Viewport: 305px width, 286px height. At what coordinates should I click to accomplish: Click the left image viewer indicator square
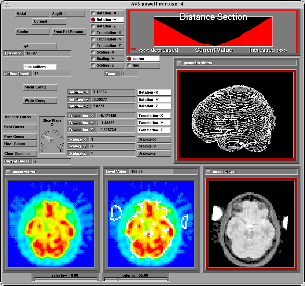[8, 172]
